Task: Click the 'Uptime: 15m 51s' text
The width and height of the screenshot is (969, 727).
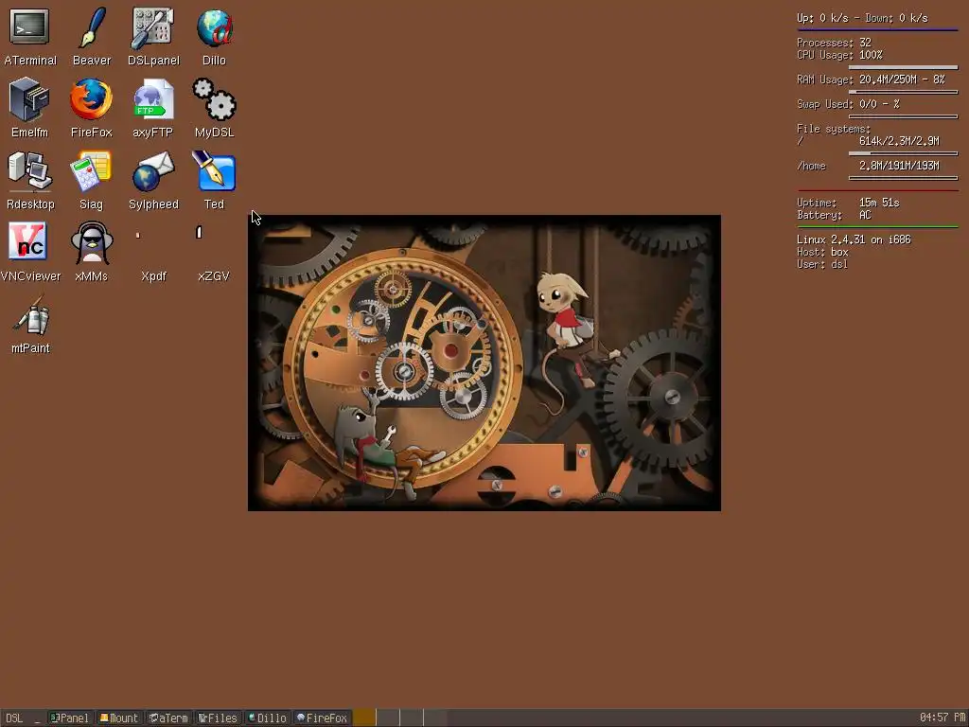Action: coord(848,203)
